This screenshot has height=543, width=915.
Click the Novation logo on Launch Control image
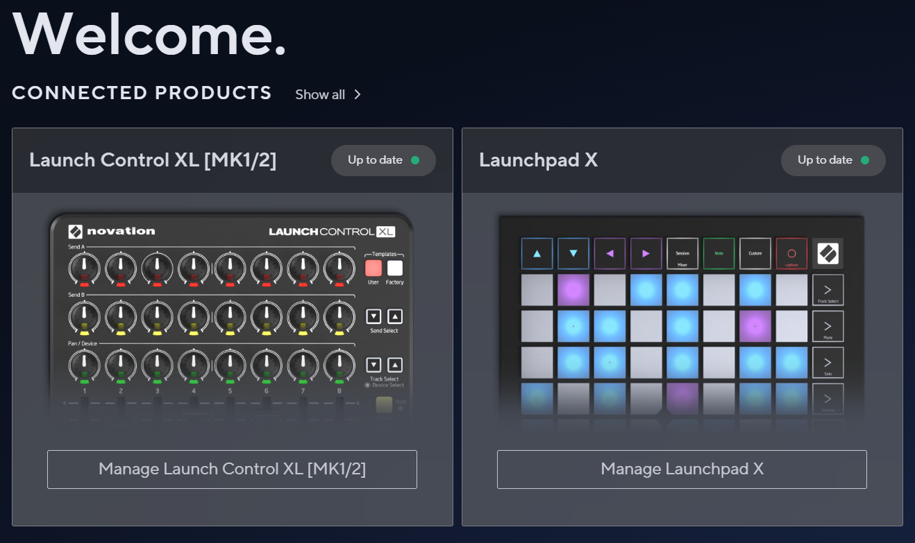point(112,232)
